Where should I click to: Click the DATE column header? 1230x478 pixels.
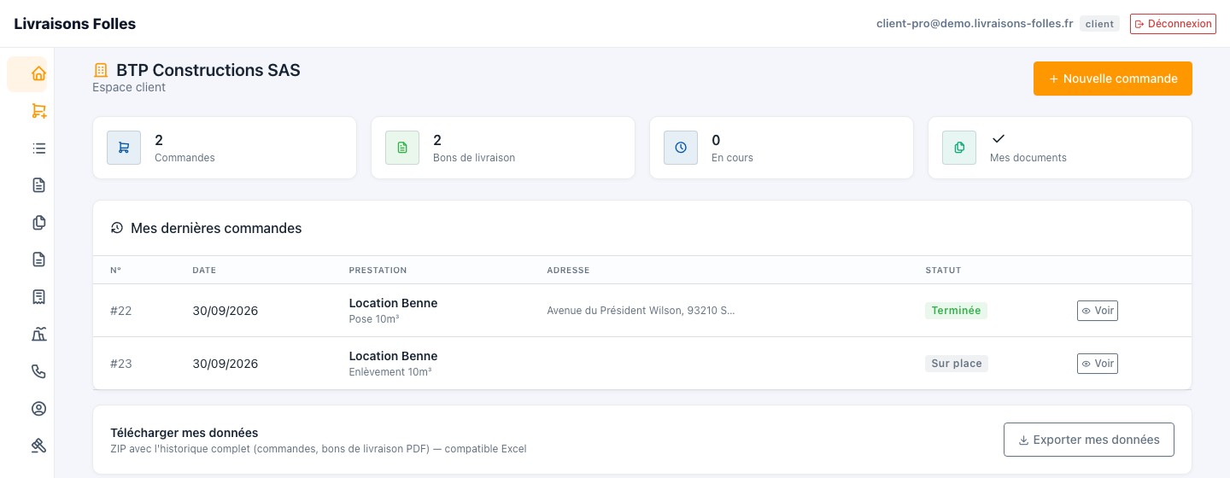[204, 271]
